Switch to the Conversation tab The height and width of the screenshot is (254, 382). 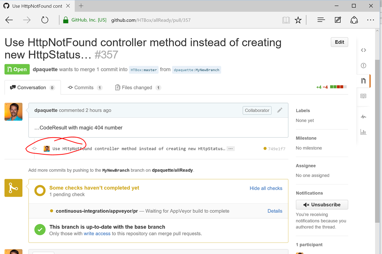pos(33,87)
